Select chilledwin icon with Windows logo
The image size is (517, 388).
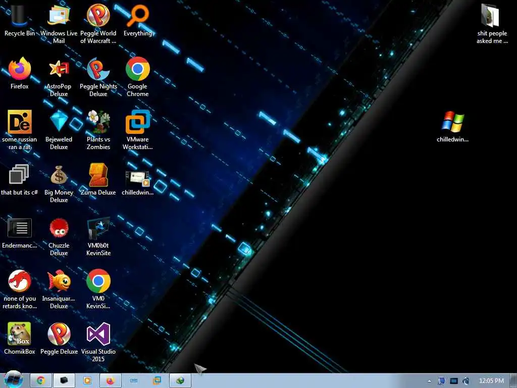(x=452, y=127)
